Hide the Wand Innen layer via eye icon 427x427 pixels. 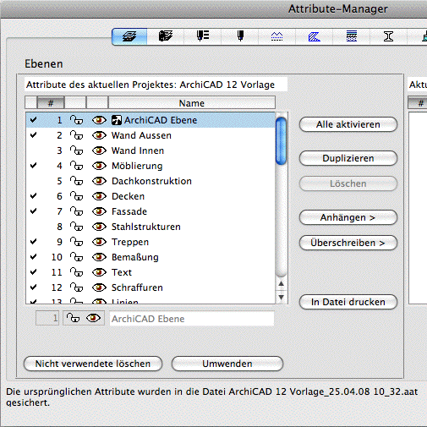(99, 151)
